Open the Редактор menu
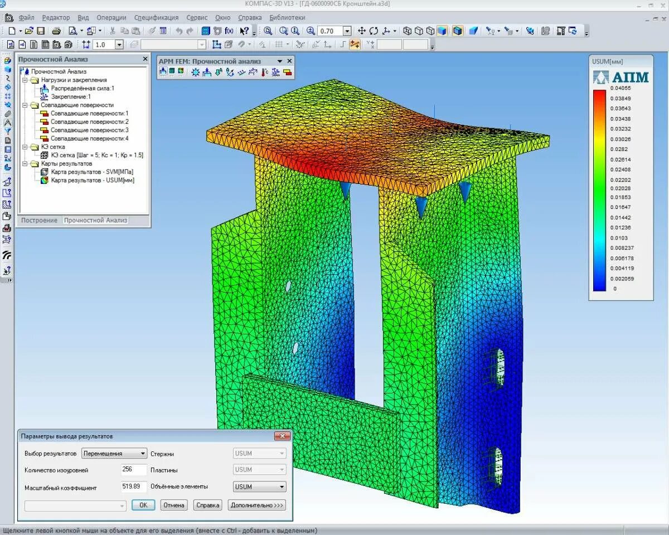This screenshot has height=535, width=669. tap(56, 18)
